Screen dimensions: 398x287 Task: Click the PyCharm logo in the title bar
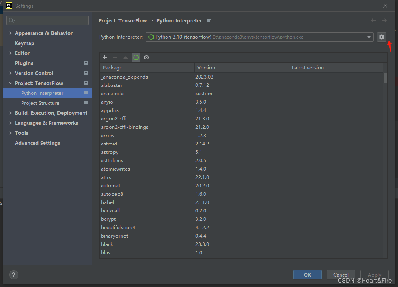(9, 5)
